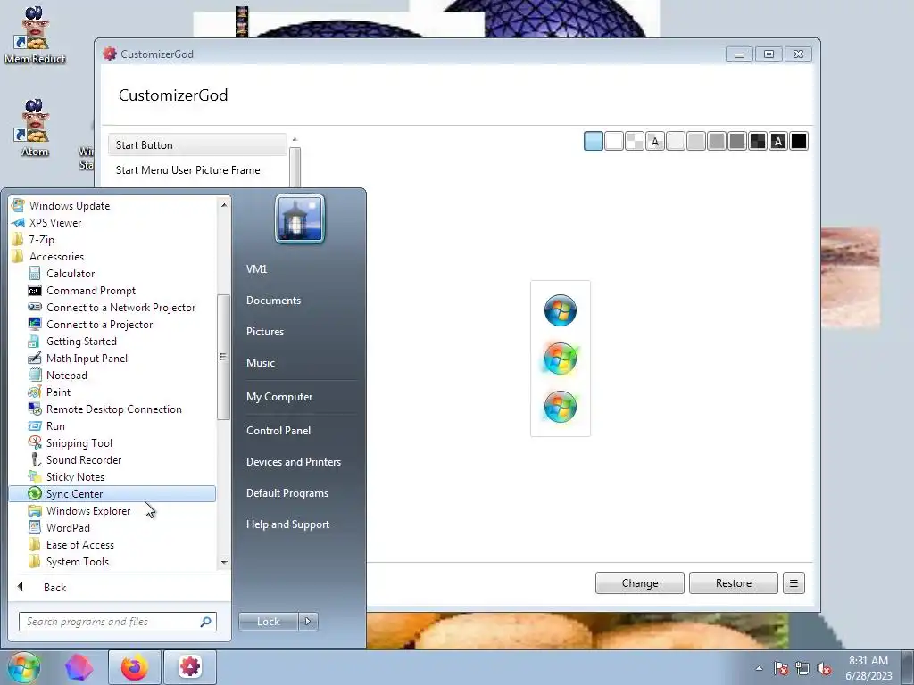
Task: Open shutdown options arrow next to Lock
Action: tap(308, 622)
